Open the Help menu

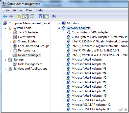pos(39,10)
